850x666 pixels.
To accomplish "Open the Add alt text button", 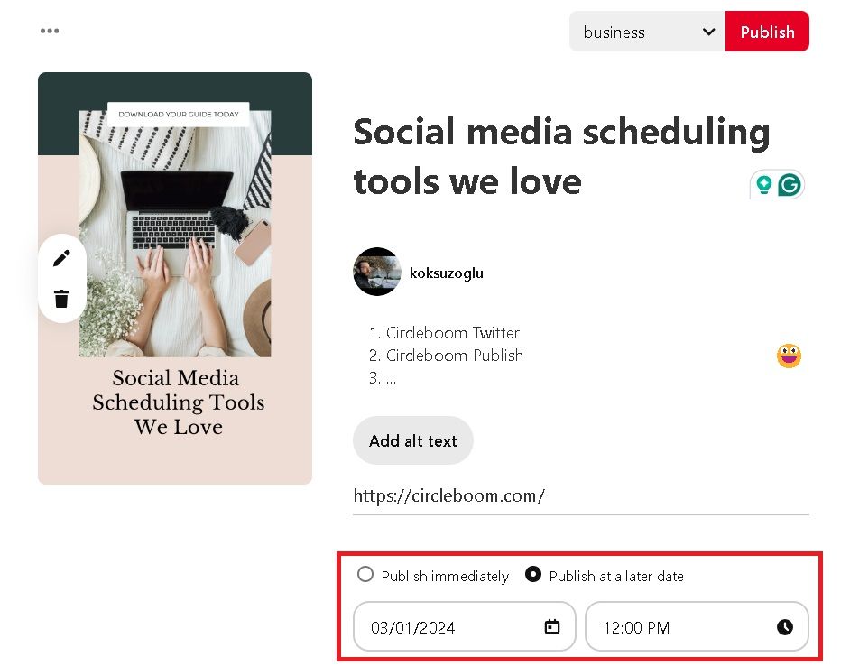I will point(412,440).
